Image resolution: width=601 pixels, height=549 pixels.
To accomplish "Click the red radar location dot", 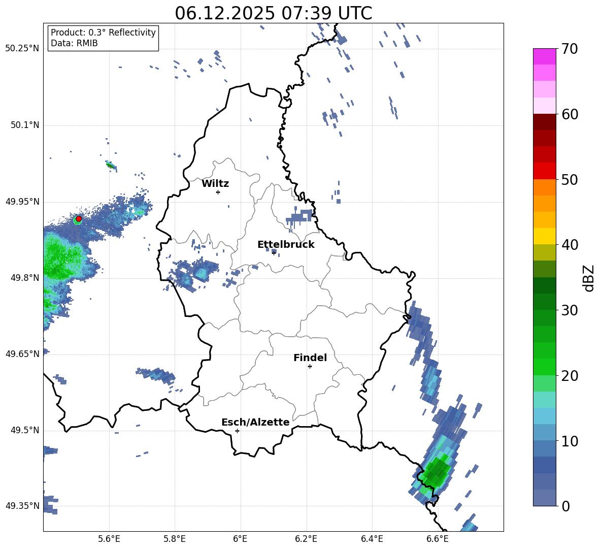I will (79, 219).
